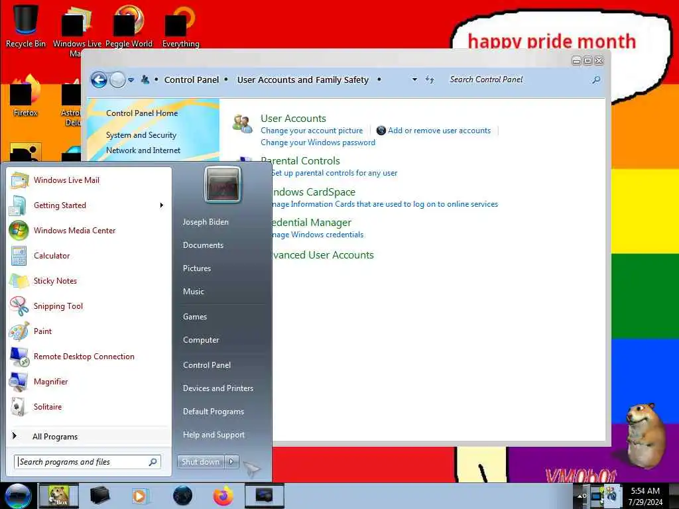Open Set up parental controls link
The height and width of the screenshot is (509, 679).
point(334,173)
